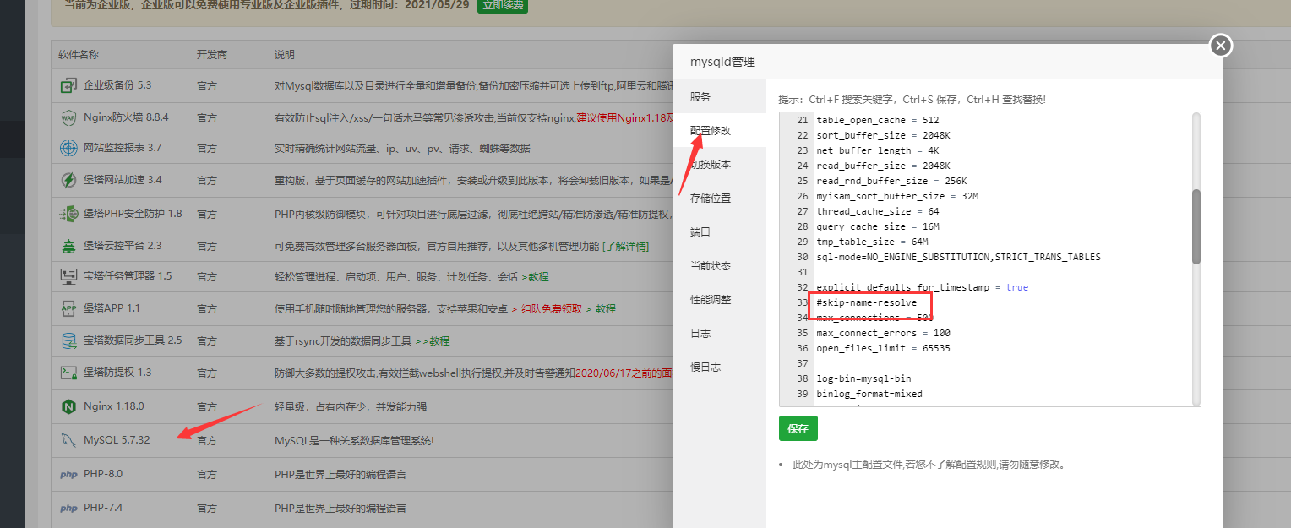Click the explicit_defaults_for_timestamp line

(922, 287)
